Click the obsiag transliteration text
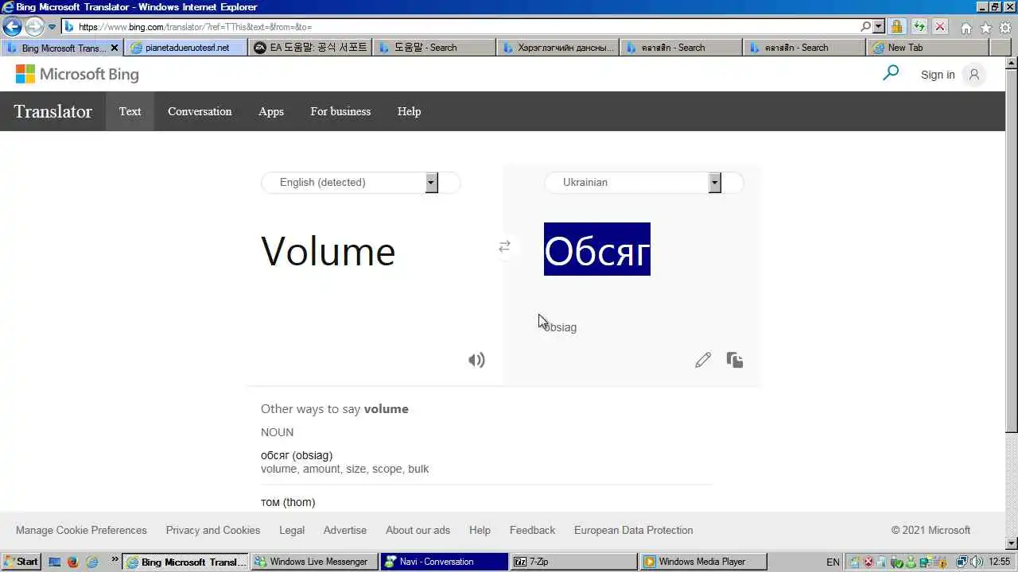 (x=560, y=327)
